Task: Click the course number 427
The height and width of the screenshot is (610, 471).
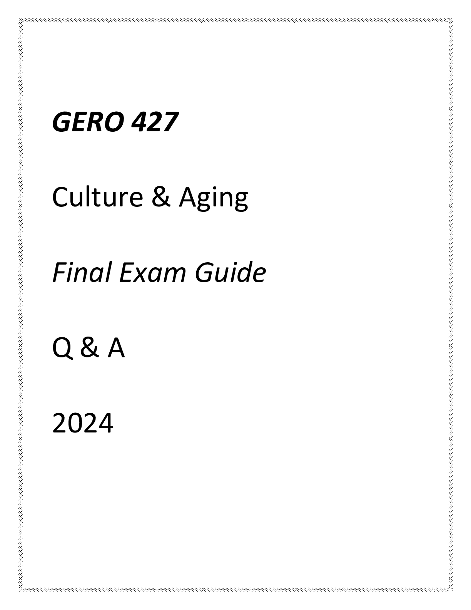Action: [x=155, y=122]
